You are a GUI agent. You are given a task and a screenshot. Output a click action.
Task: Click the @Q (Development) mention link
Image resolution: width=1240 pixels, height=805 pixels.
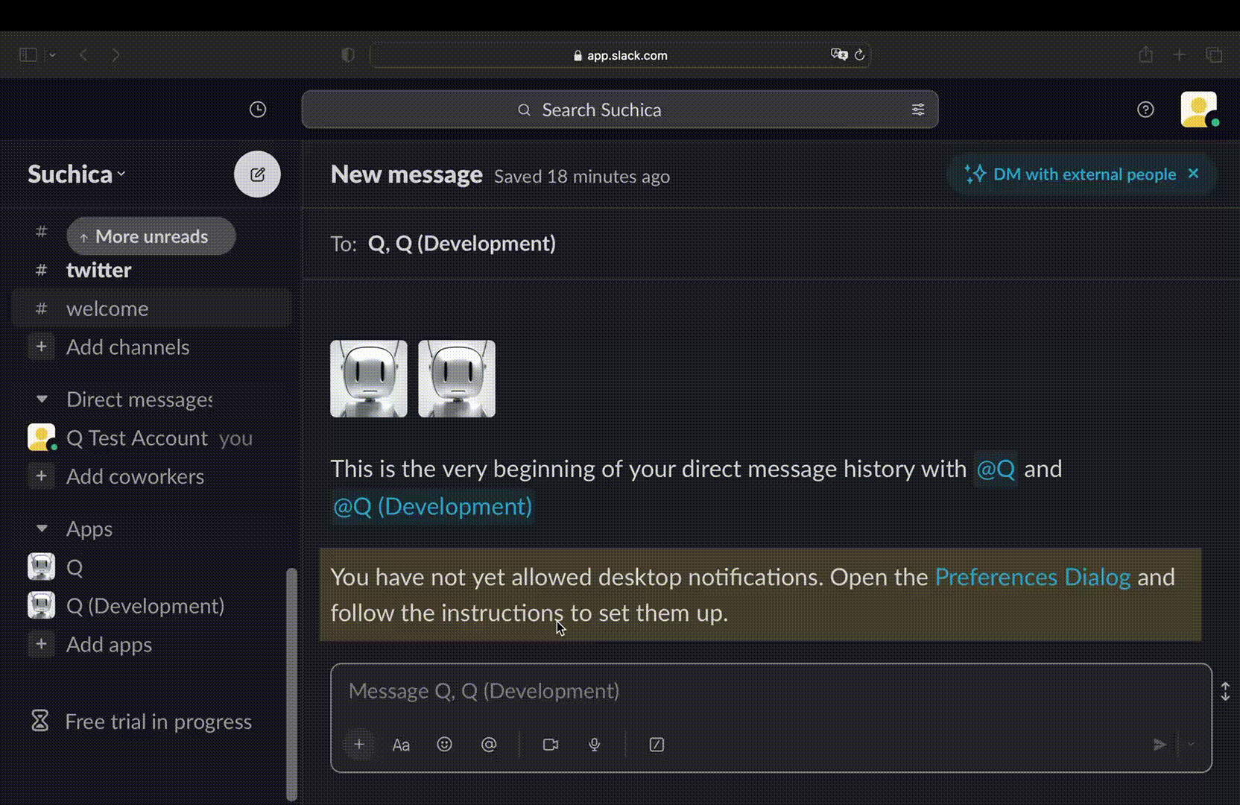432,507
